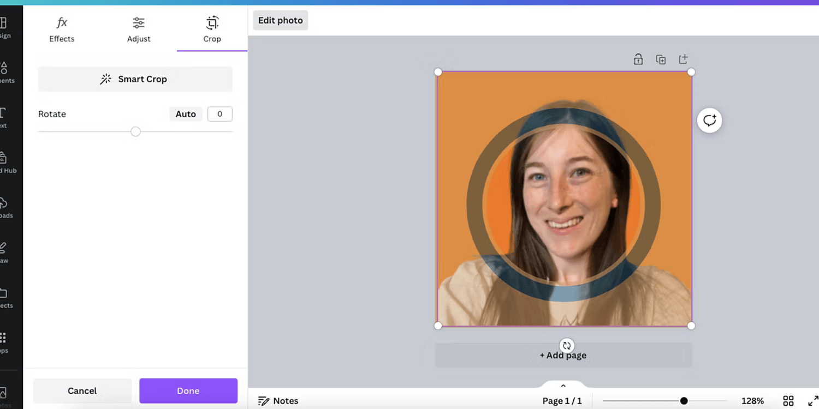Click the add new page icon above canvas

pos(683,59)
